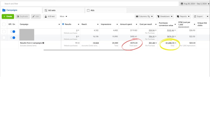Click the 8 results link in second row

point(77,36)
